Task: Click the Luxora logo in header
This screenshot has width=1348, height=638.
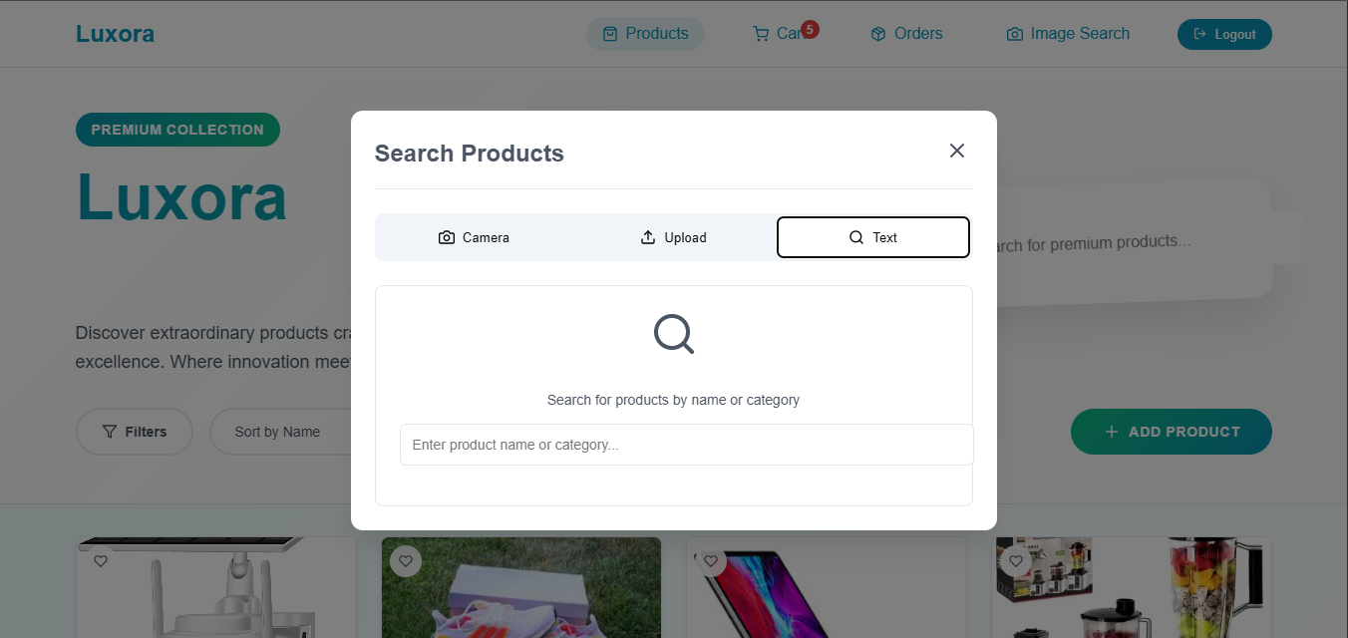Action: click(x=115, y=34)
